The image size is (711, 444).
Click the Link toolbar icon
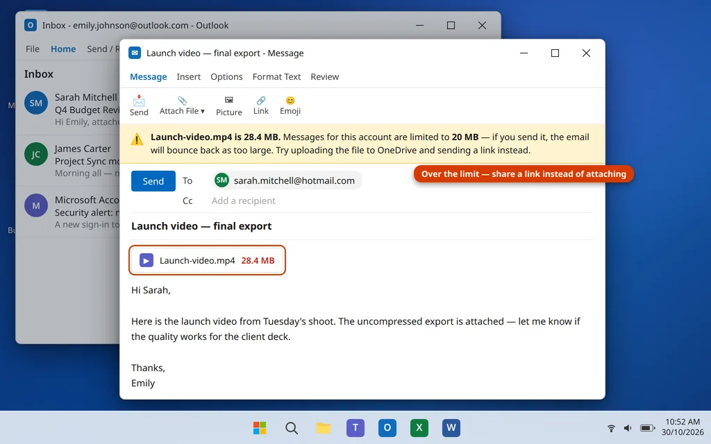(261, 105)
